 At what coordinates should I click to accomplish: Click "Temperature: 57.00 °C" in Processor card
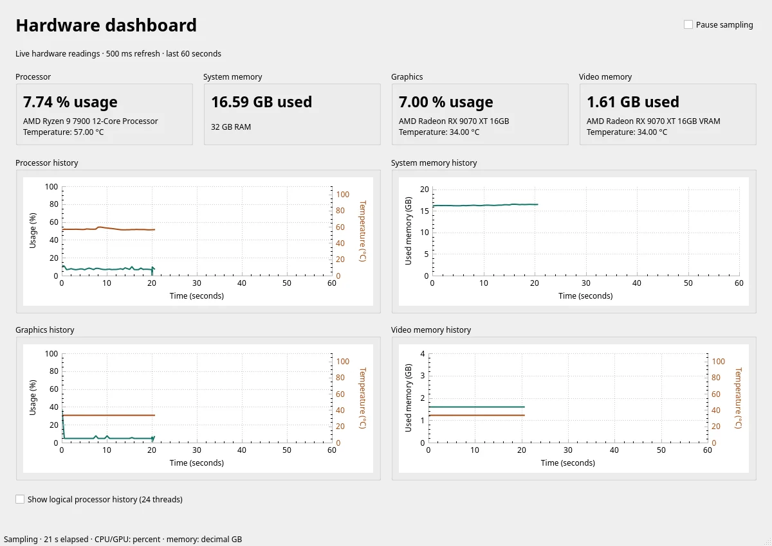[x=63, y=132]
